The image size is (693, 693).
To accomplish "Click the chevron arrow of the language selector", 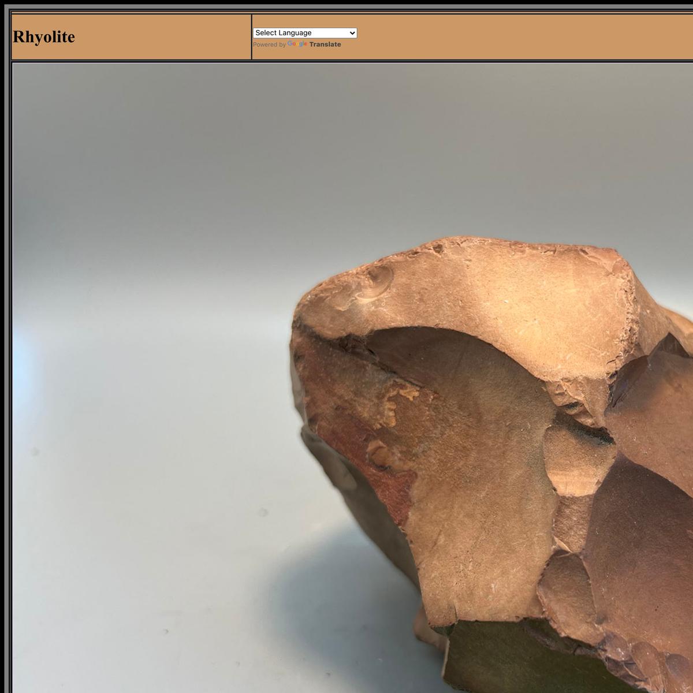I will click(352, 33).
